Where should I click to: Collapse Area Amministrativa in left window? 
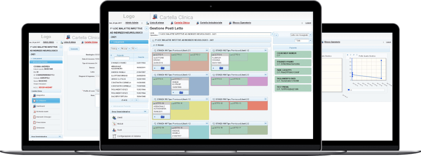click(59, 136)
